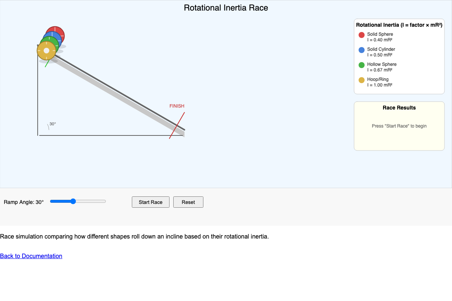The image size is (452, 301).
Task: Click the Rotational Inertia legend header
Action: pyautogui.click(x=399, y=25)
